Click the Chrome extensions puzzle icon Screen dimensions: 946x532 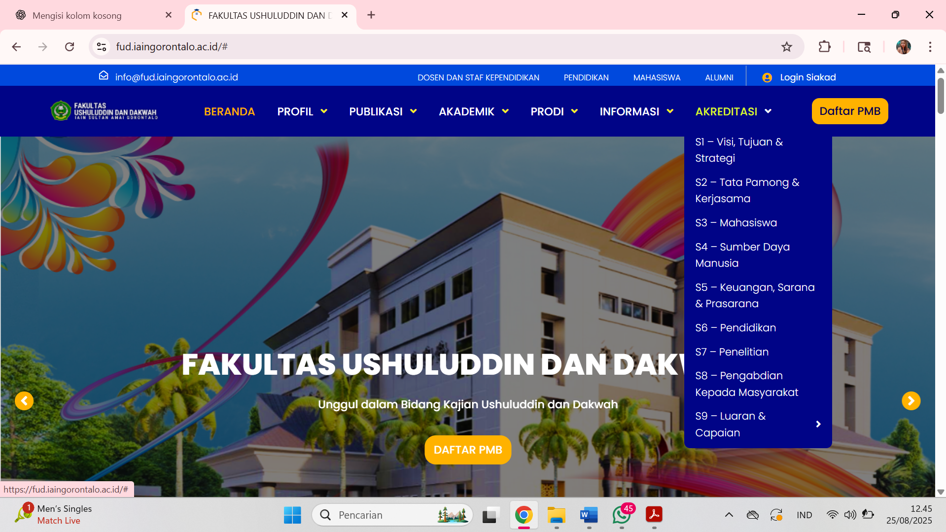click(x=824, y=47)
